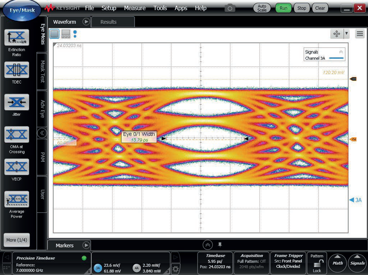Open the pan tool dropdown arrow
This screenshot has width=368, height=275.
tap(347, 34)
